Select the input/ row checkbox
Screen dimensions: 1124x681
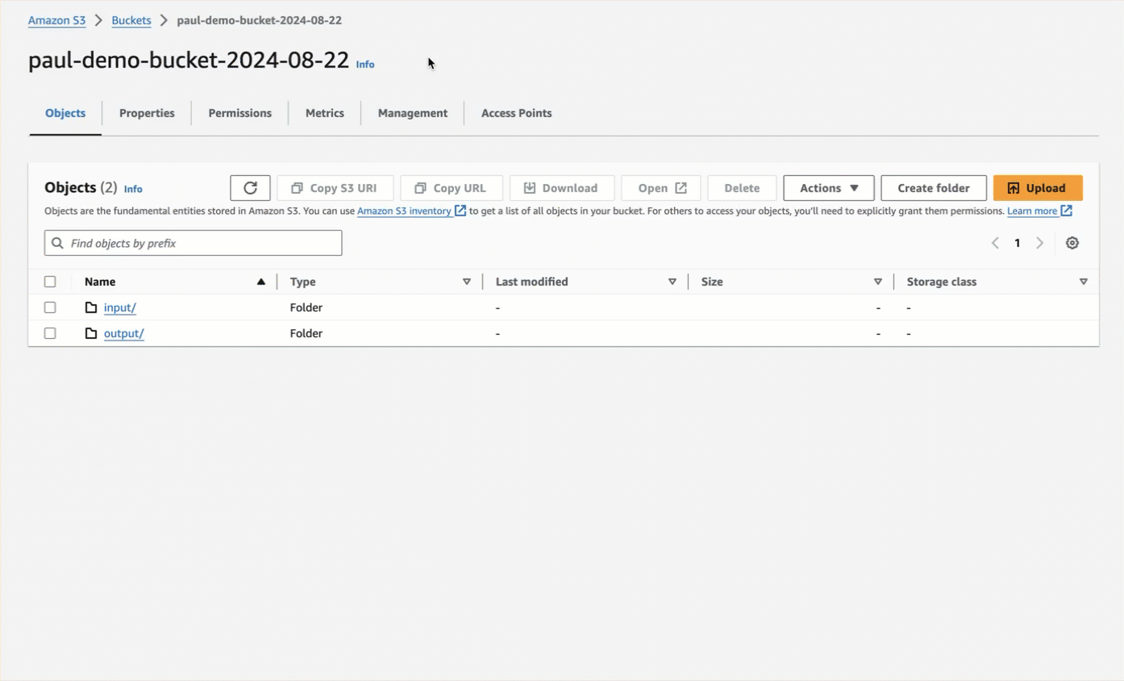(50, 307)
